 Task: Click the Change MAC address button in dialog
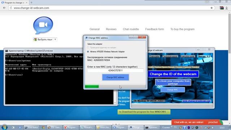pos(115,77)
